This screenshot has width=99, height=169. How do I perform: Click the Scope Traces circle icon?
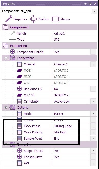pos(20,151)
